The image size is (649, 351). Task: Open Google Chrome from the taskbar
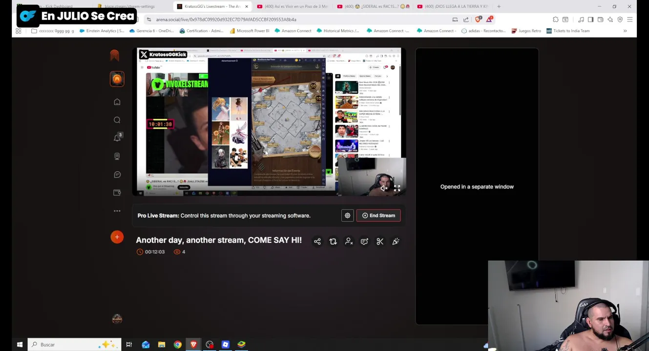pyautogui.click(x=178, y=345)
